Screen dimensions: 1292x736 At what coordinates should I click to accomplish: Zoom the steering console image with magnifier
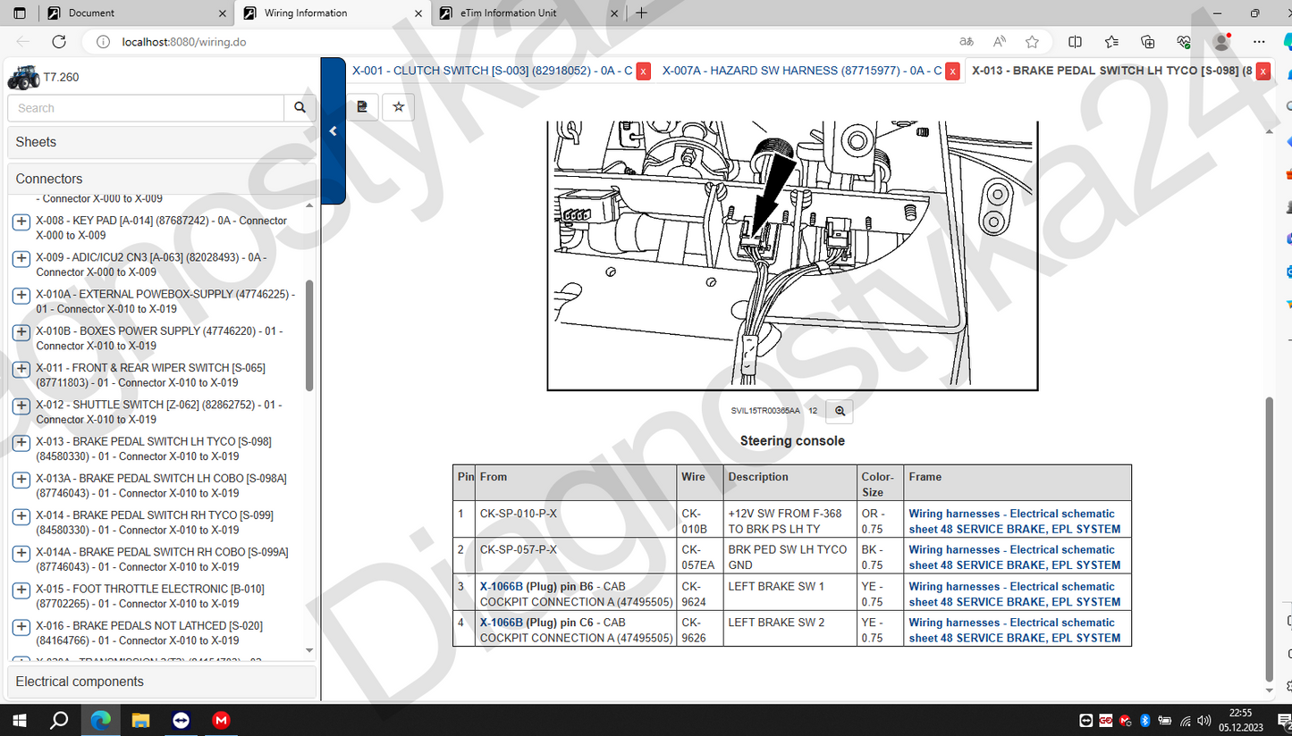tap(840, 411)
